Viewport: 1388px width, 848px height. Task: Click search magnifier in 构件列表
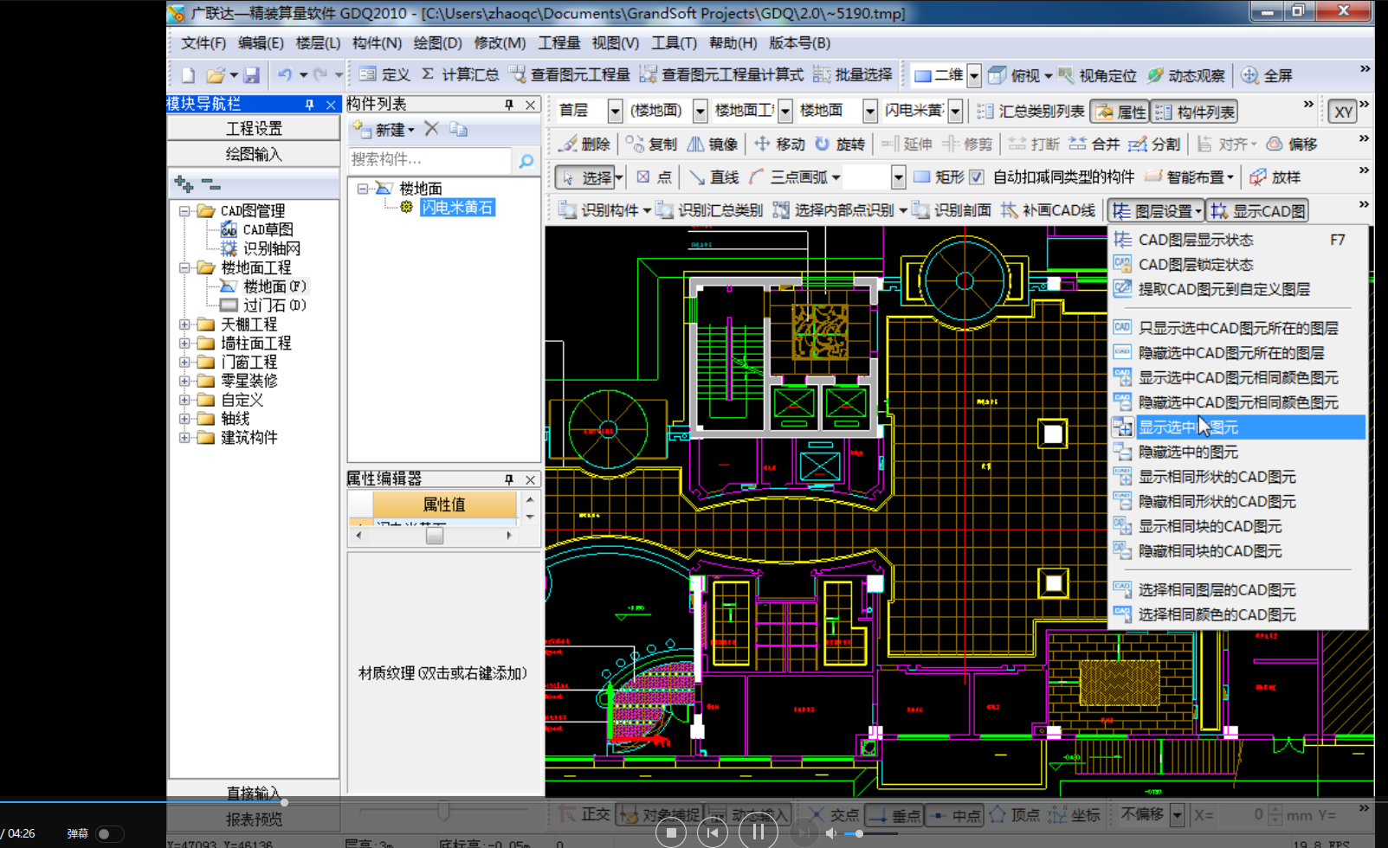click(x=526, y=161)
